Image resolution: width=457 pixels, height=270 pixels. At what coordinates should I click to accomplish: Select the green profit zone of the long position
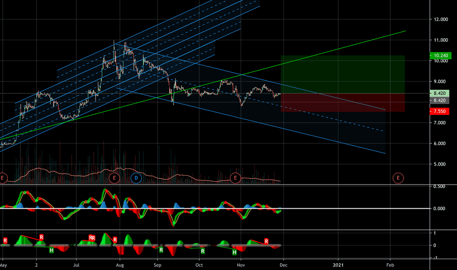(343, 75)
